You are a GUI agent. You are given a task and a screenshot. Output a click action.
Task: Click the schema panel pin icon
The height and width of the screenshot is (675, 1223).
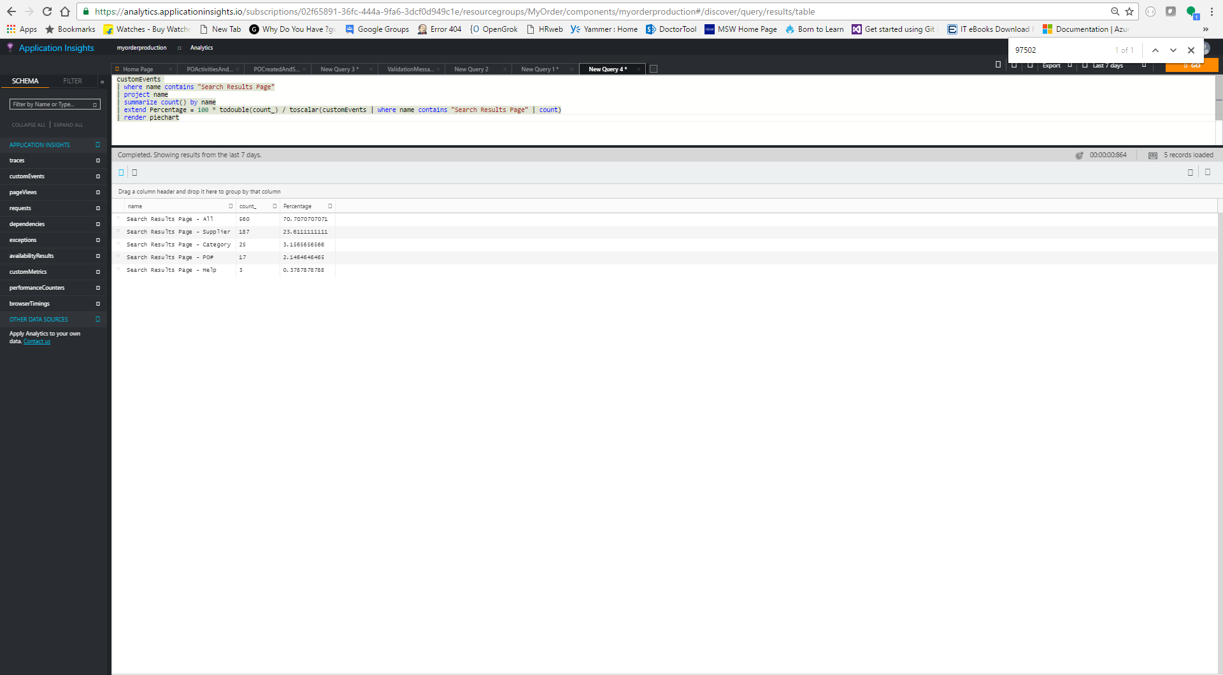pyautogui.click(x=102, y=82)
